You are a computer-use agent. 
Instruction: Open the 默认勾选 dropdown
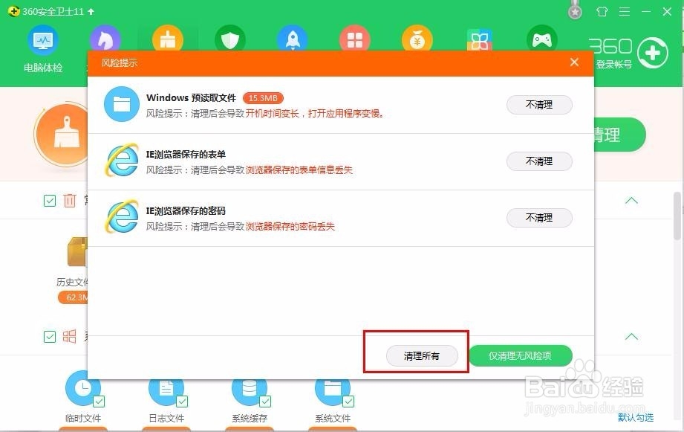[635, 418]
